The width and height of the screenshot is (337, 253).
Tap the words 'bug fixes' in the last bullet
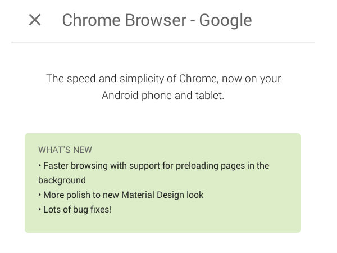(x=91, y=210)
